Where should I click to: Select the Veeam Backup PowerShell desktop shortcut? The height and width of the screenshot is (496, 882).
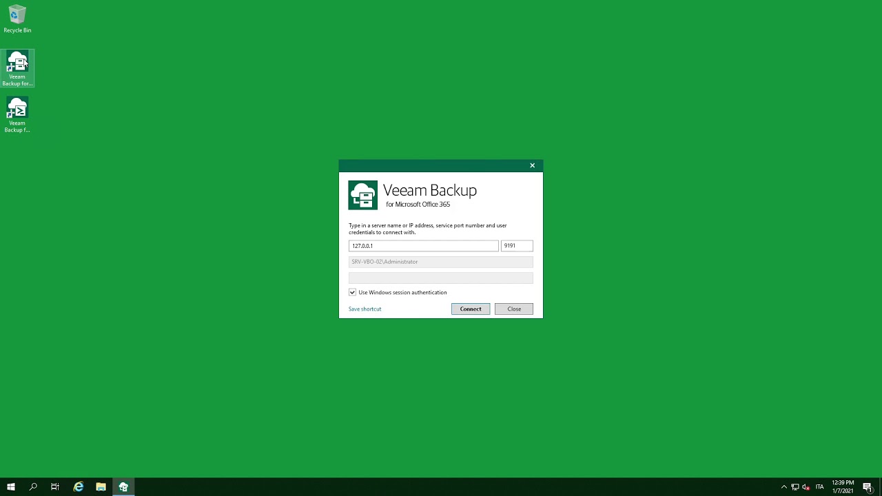pyautogui.click(x=17, y=115)
